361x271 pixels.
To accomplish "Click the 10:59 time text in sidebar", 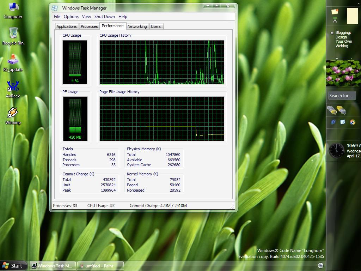I will coord(353,146).
